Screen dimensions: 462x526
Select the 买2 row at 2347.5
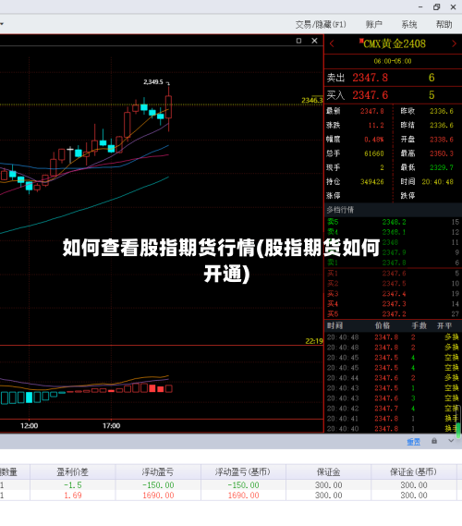point(393,284)
